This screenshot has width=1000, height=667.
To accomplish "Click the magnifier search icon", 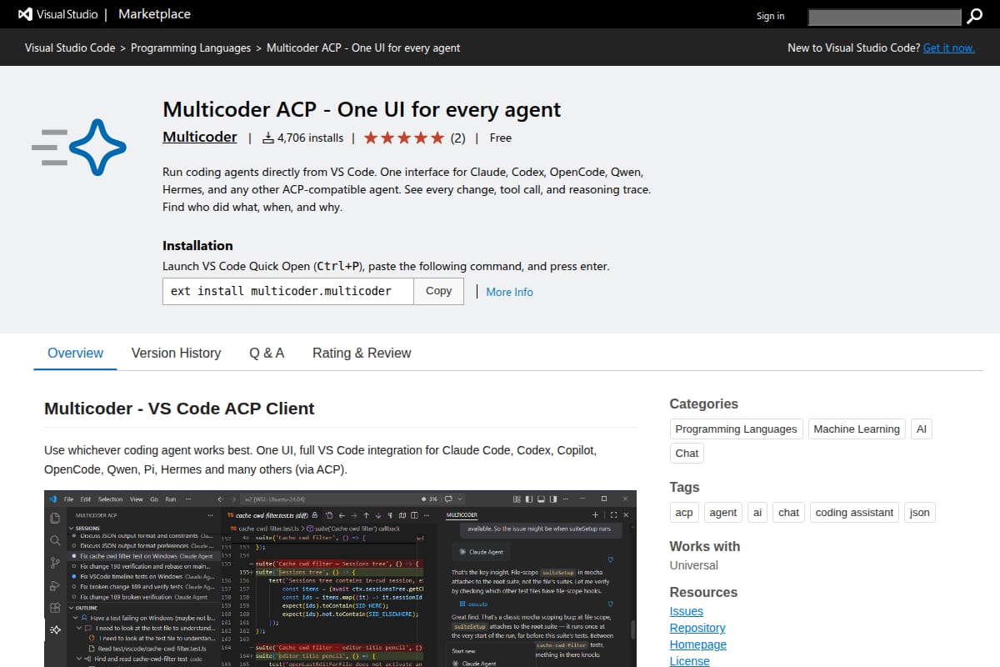I will (x=974, y=16).
